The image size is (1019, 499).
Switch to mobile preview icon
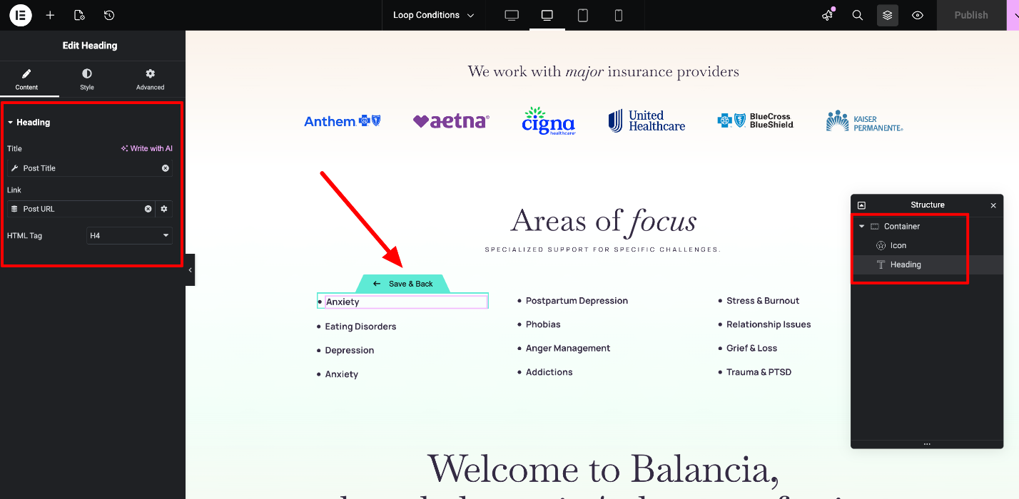(x=619, y=15)
